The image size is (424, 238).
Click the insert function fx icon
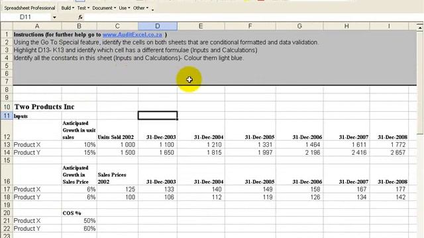click(x=80, y=17)
